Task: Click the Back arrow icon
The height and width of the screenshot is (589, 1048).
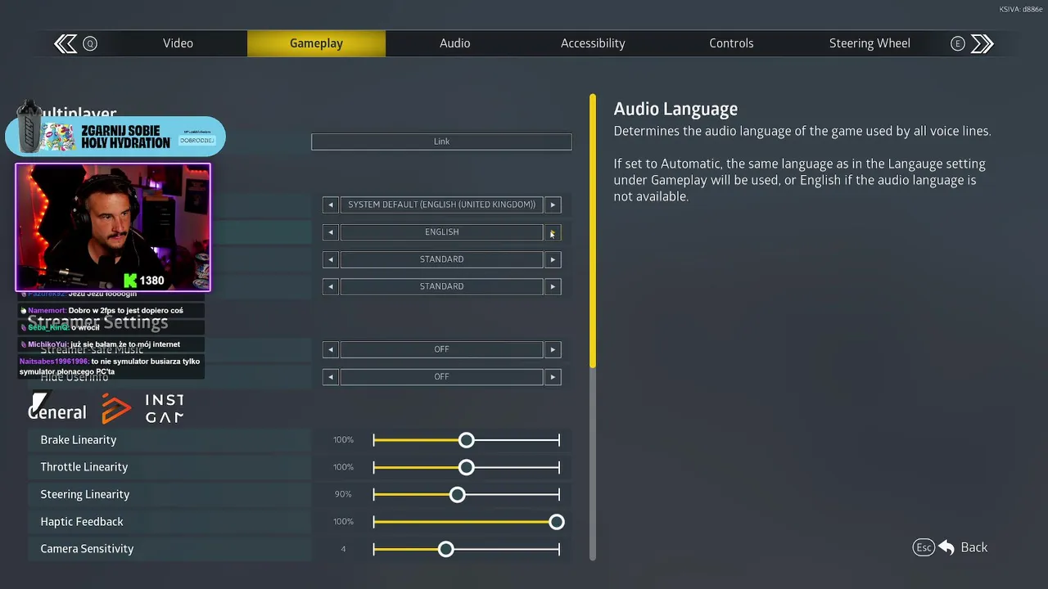Action: click(x=946, y=547)
